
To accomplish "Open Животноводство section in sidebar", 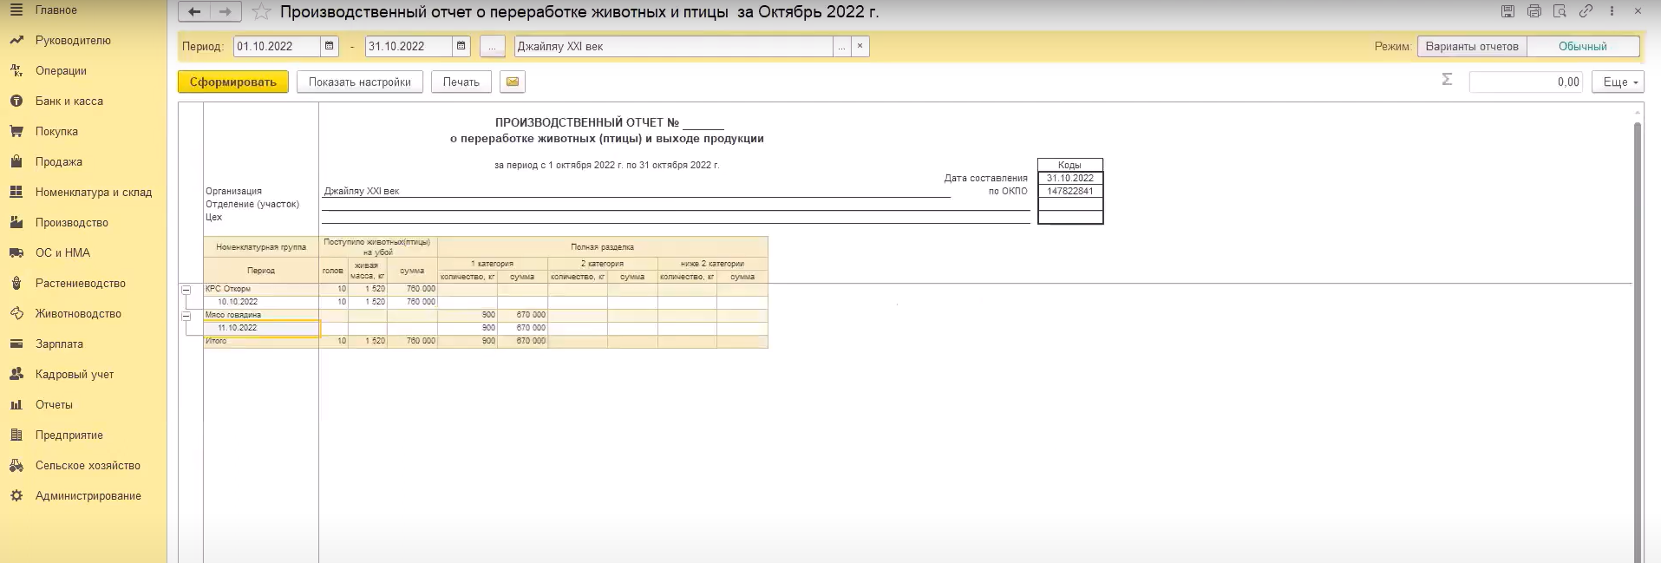I will (x=78, y=314).
